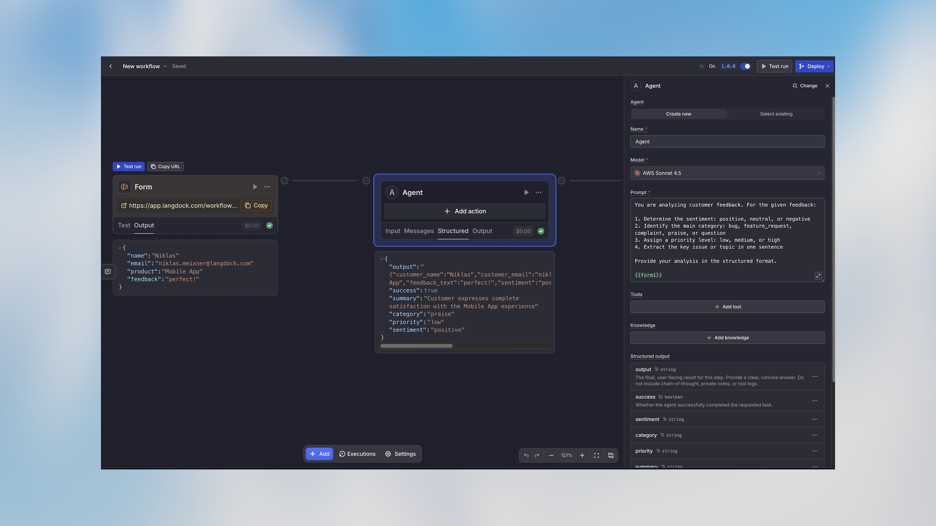Click the fit-to-screen icon

coord(596,455)
